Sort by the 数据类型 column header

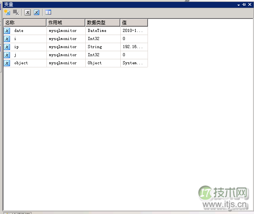(x=103, y=23)
